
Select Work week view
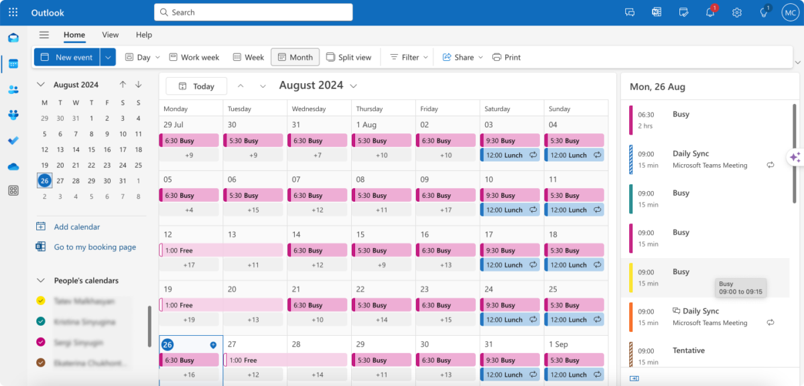tap(194, 57)
